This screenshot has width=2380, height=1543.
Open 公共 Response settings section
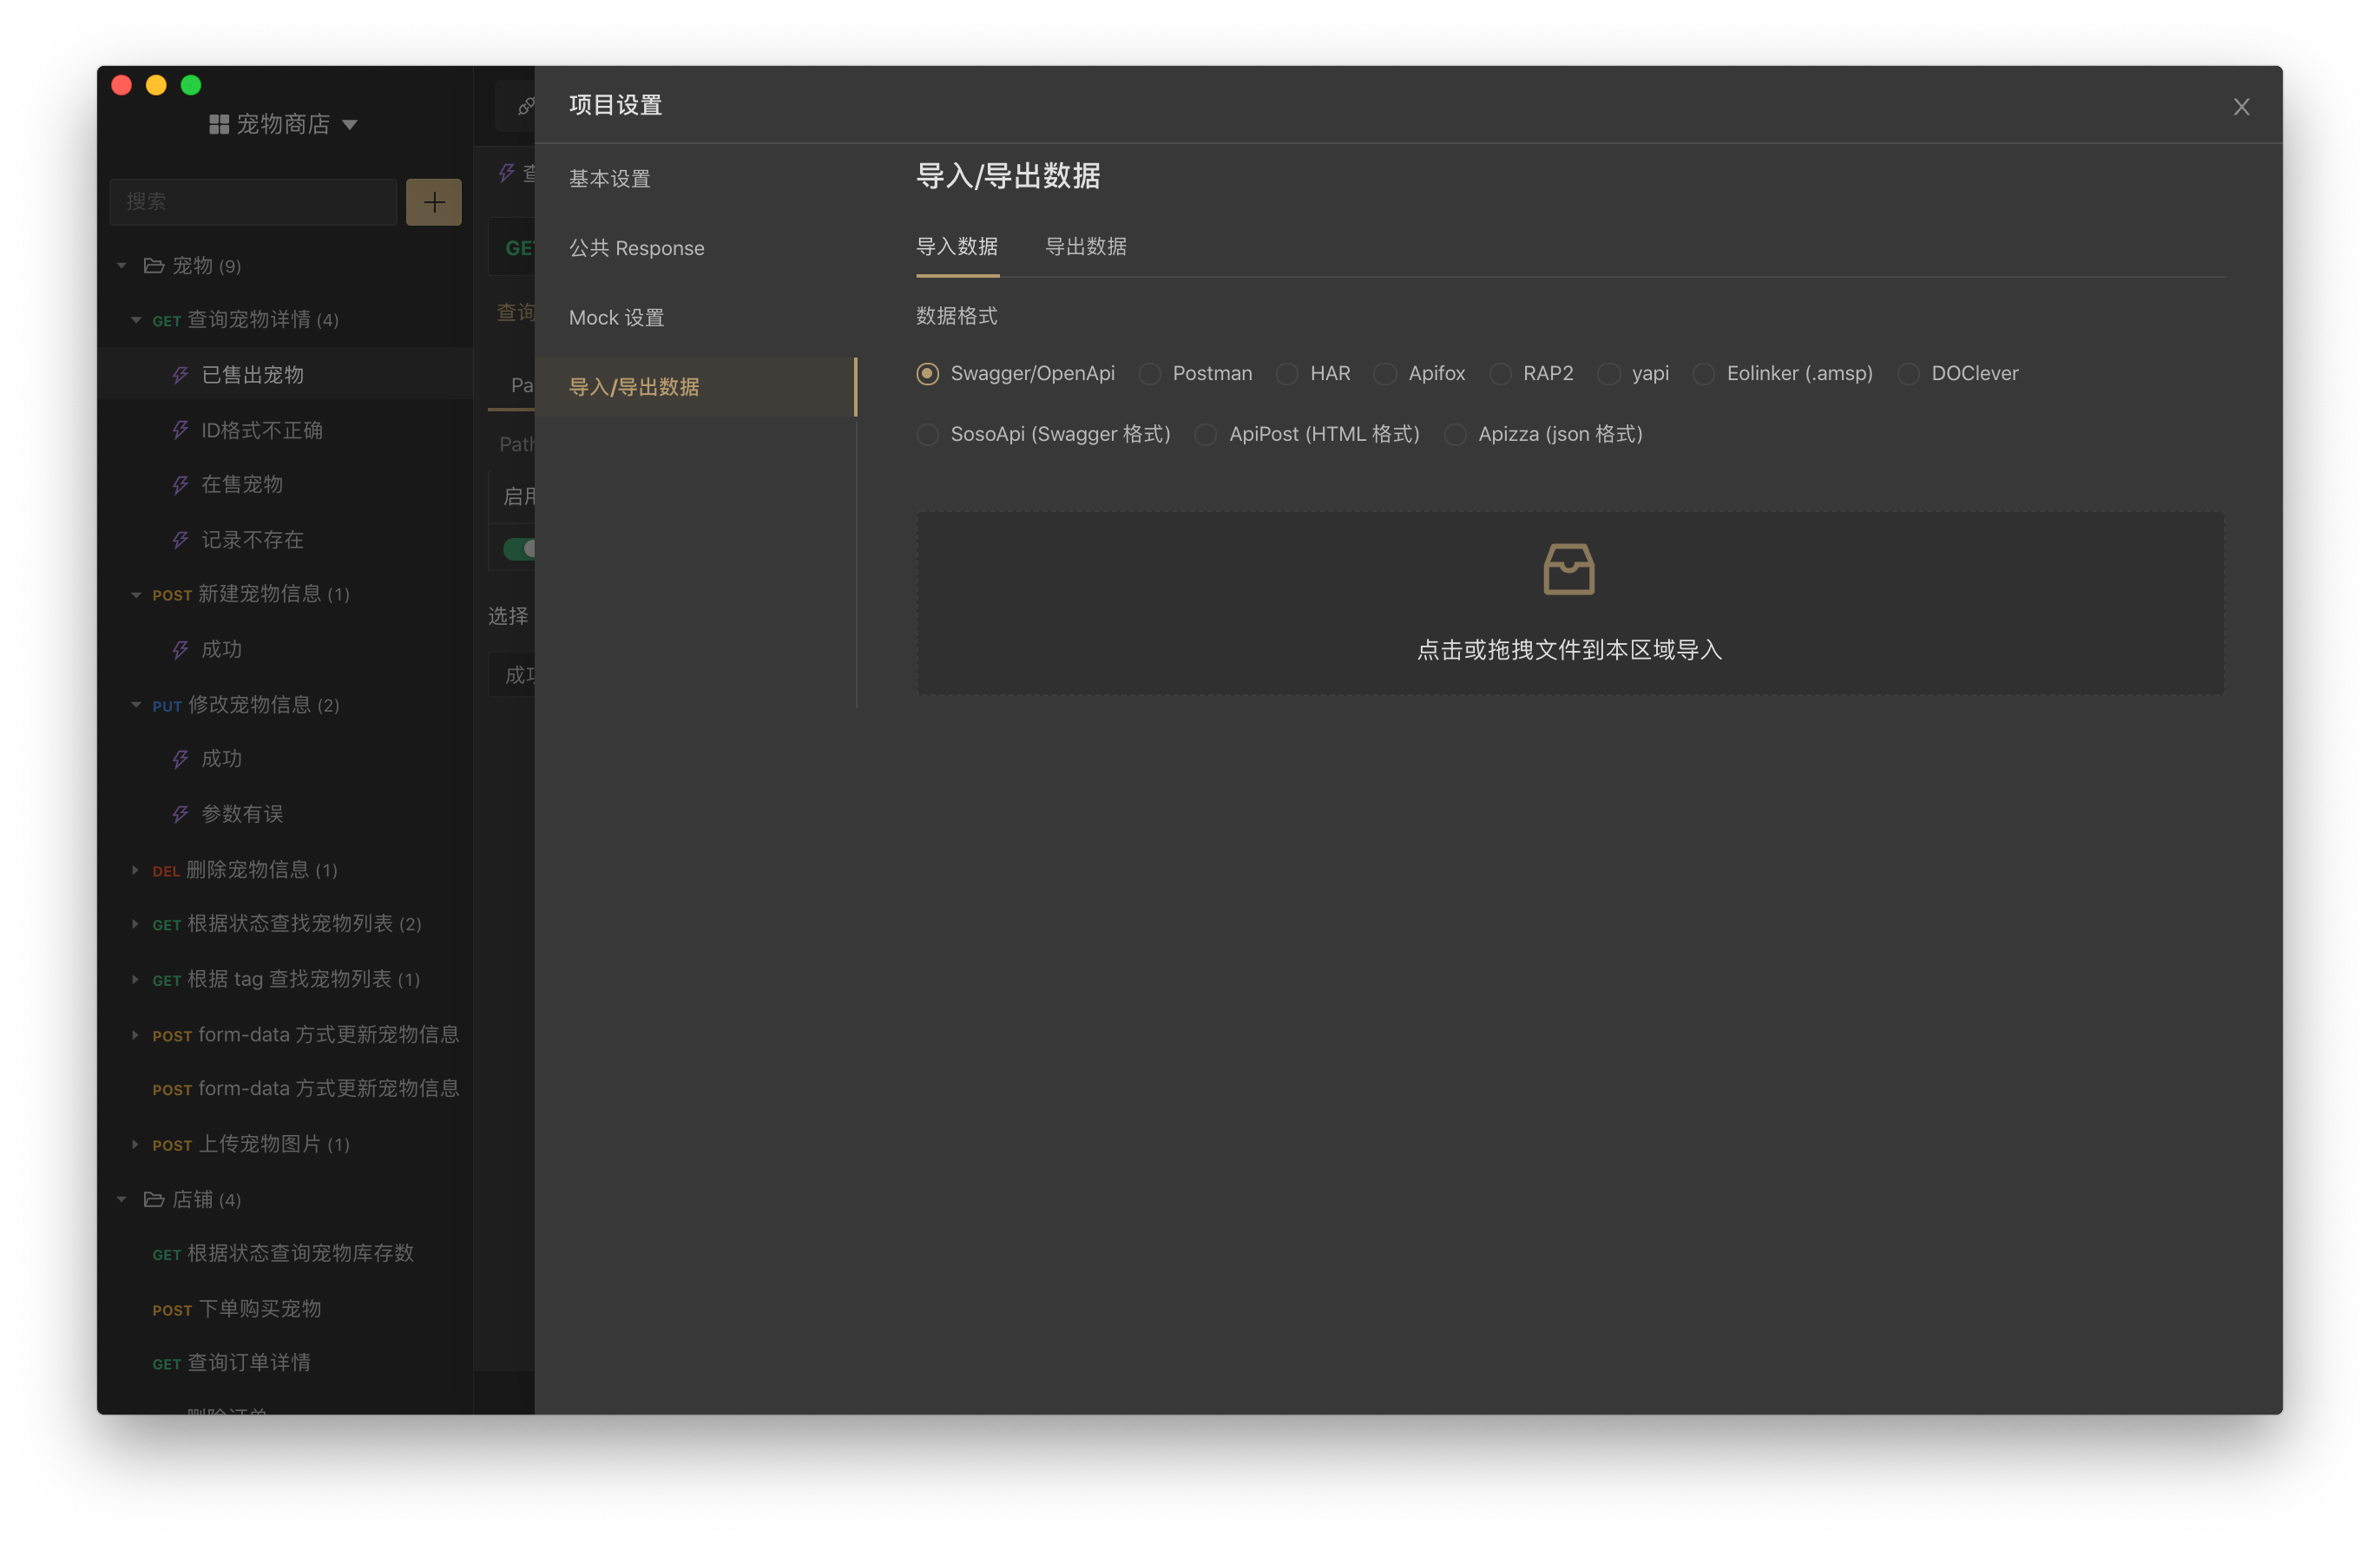(636, 248)
